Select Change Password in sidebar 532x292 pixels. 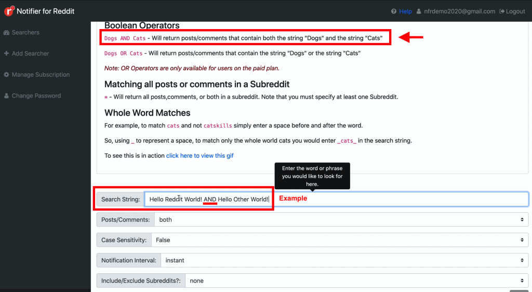point(36,96)
